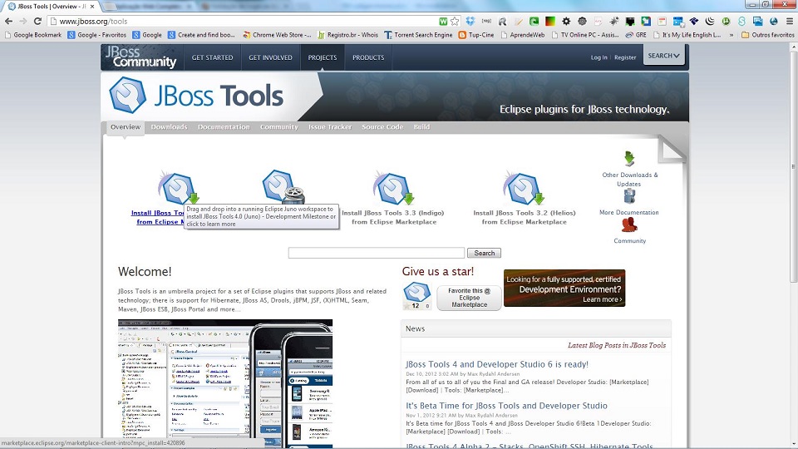798x449 pixels.
Task: Click the black gear extension icon
Action: coord(566,22)
